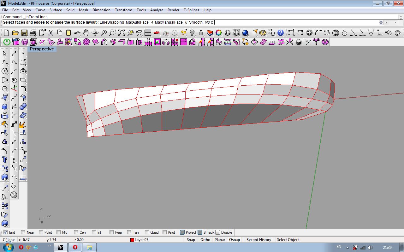404x252 pixels.
Task: Click the Zoom Extents icon
Action: coord(121,33)
